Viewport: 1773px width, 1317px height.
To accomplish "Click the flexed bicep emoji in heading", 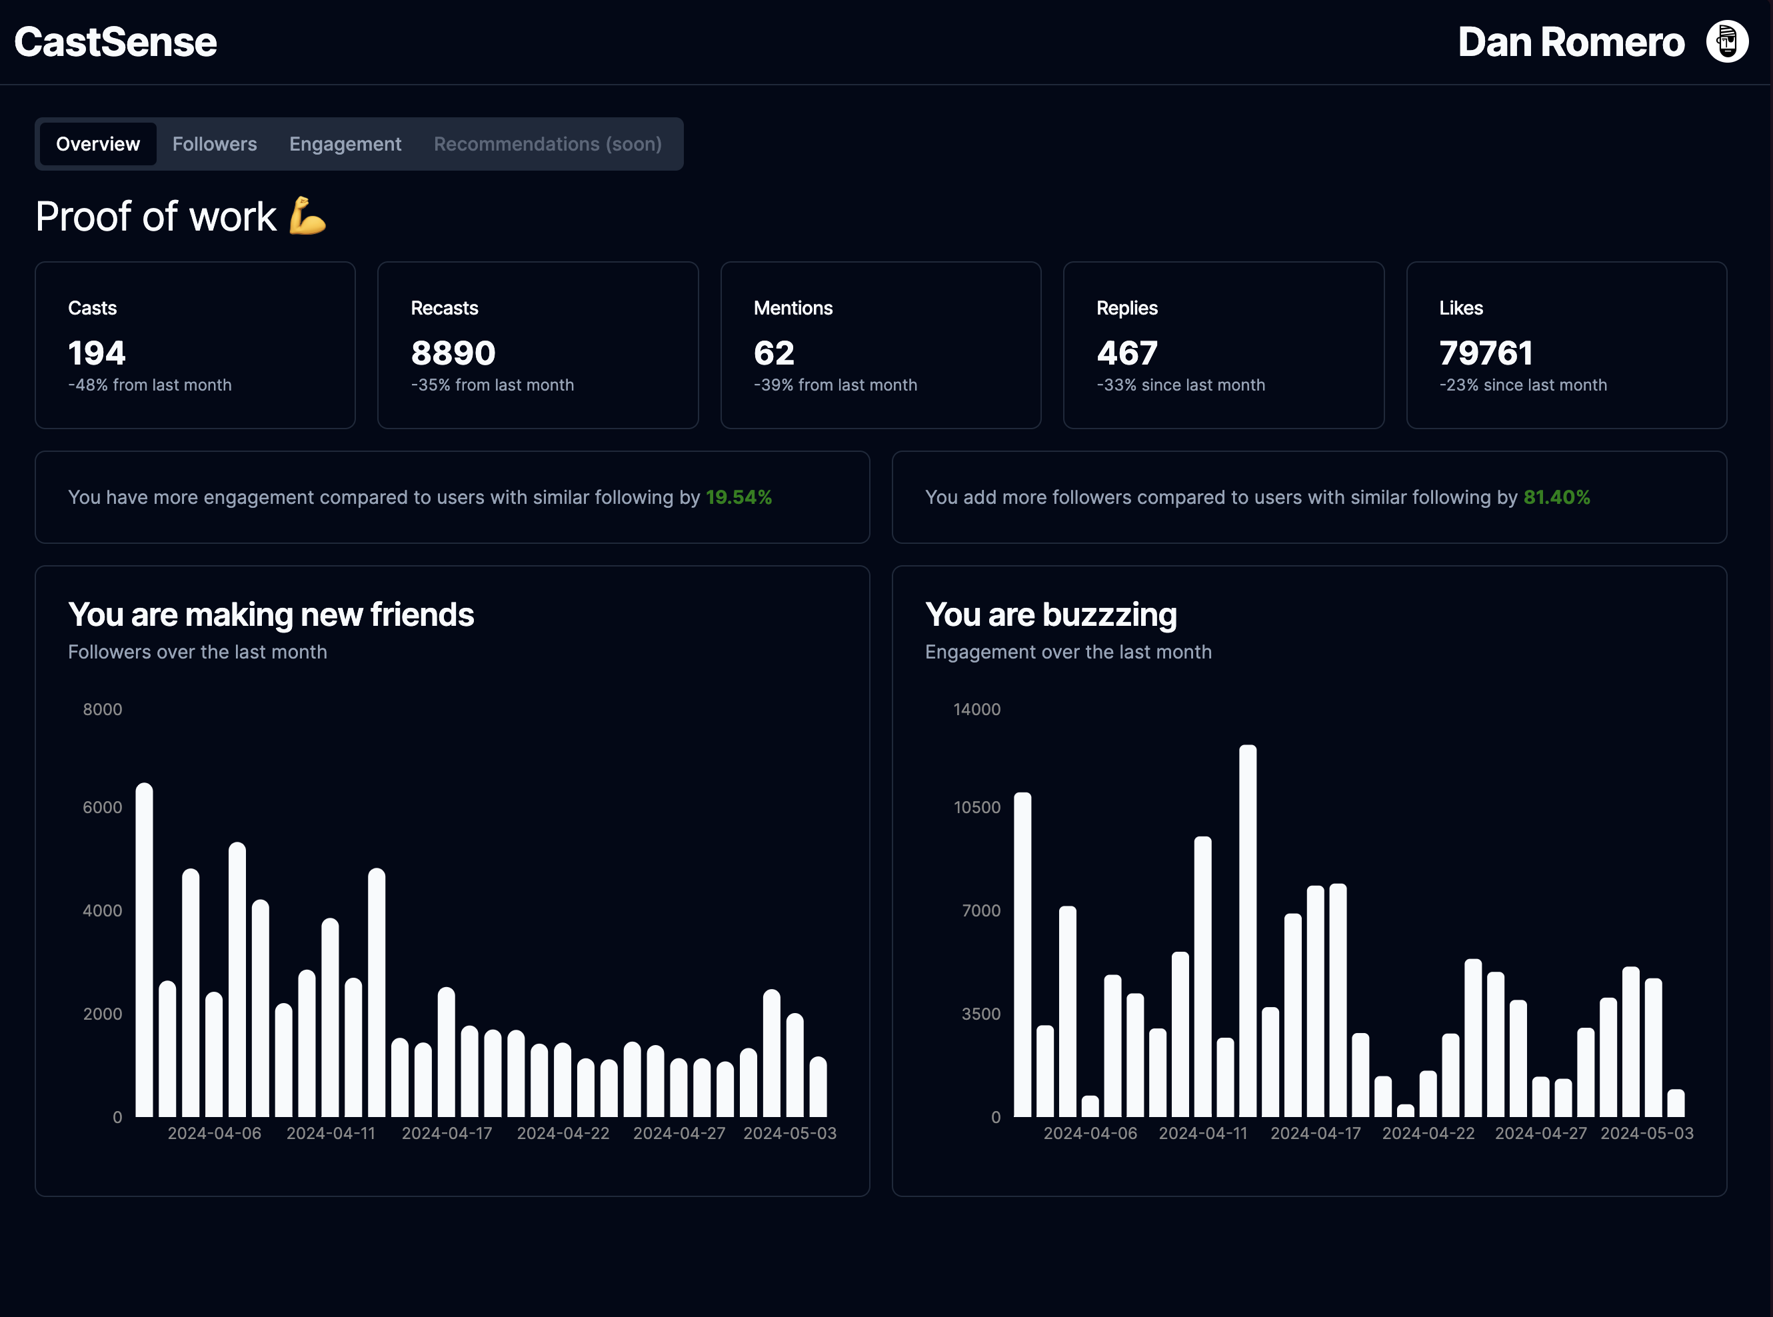I will pyautogui.click(x=308, y=216).
